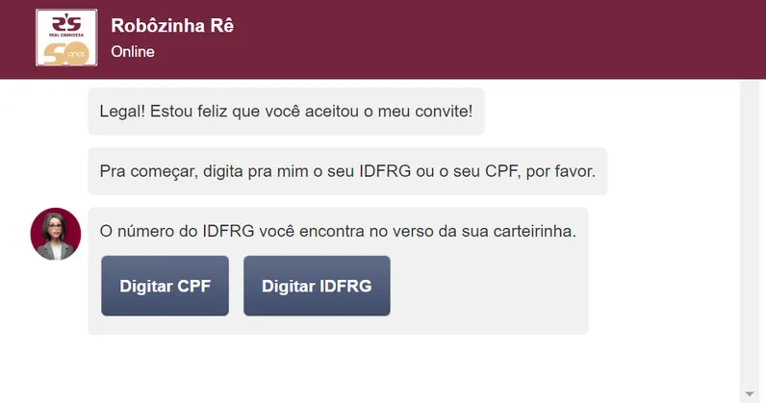Viewport: 766px width, 403px height.
Task: Click the scroll down arrow at bottom right
Action: (x=750, y=393)
